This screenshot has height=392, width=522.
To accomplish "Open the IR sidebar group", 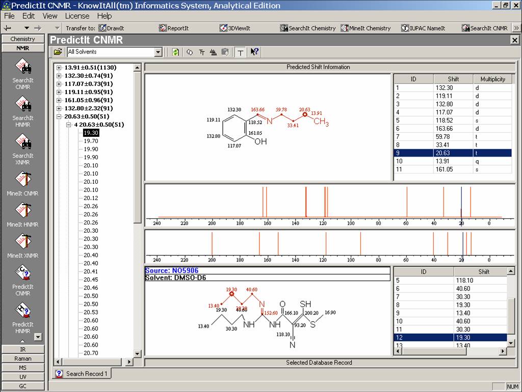I will pos(22,349).
